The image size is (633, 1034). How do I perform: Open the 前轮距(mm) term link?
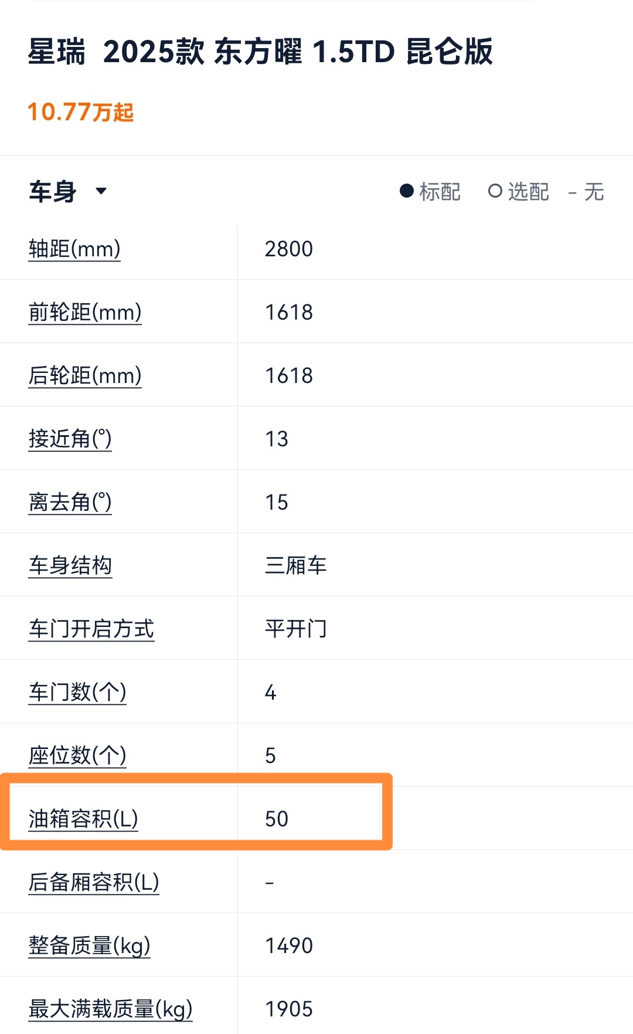coord(85,312)
